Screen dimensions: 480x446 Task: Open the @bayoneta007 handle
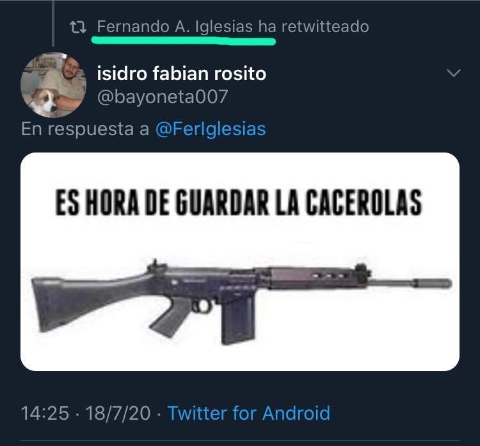point(163,97)
